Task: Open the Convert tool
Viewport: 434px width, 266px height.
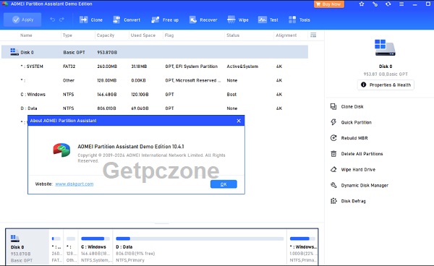Action: [127, 20]
